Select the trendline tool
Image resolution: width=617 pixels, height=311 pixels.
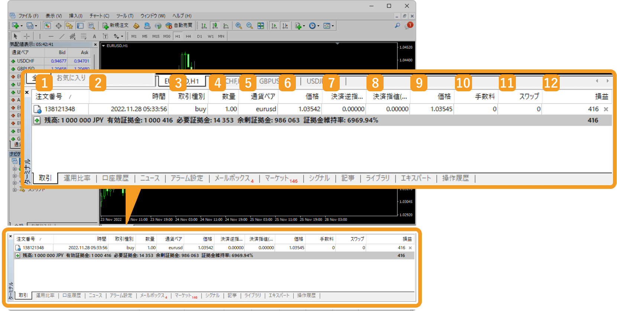coord(62,36)
